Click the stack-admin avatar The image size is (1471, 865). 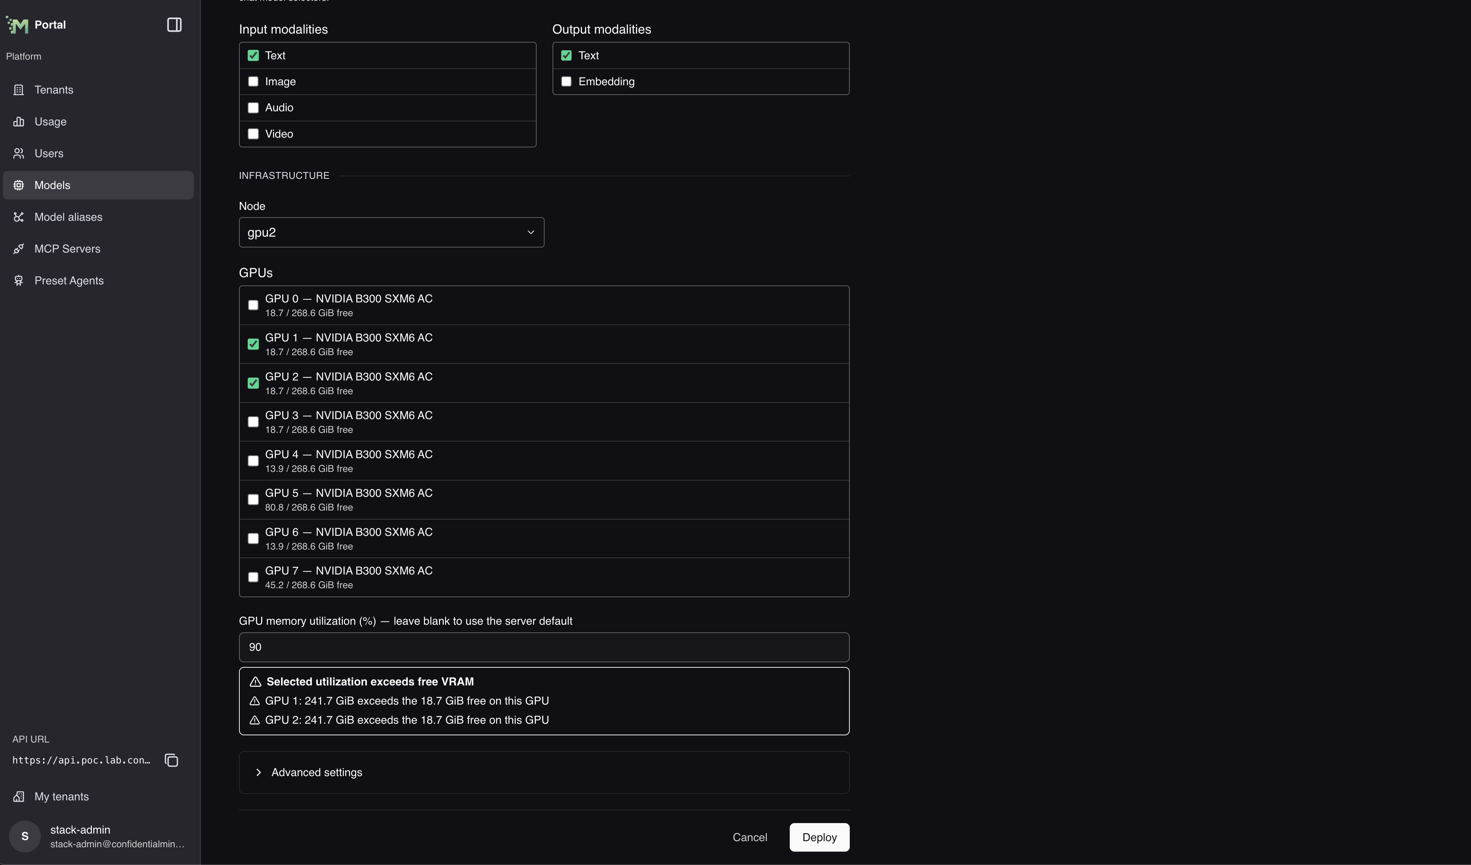(x=25, y=836)
